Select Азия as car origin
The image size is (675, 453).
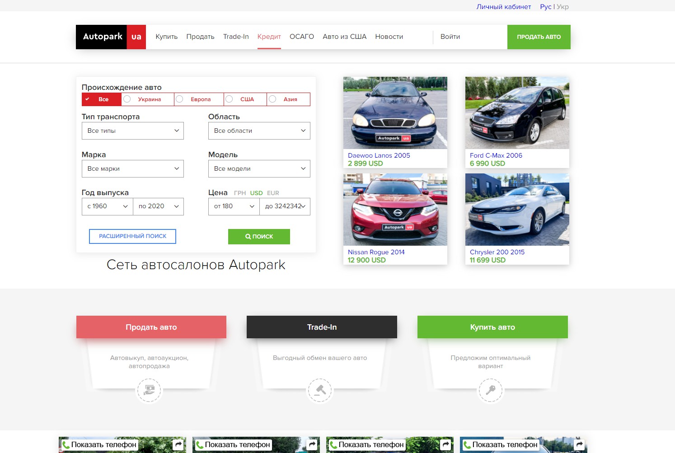(289, 99)
